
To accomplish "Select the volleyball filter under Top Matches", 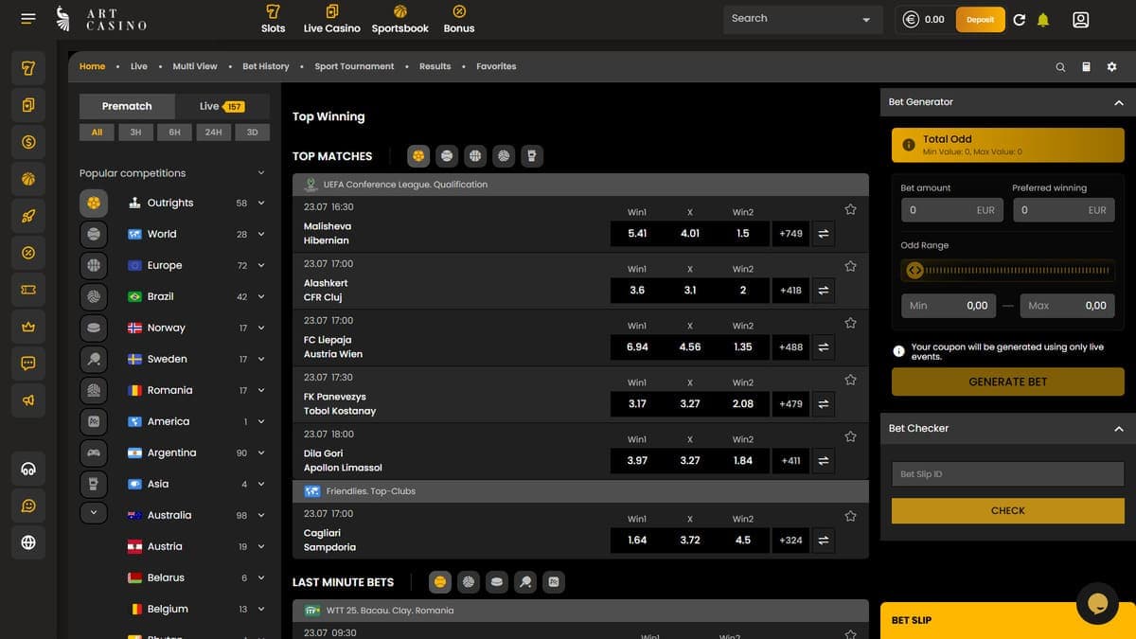I will [504, 156].
